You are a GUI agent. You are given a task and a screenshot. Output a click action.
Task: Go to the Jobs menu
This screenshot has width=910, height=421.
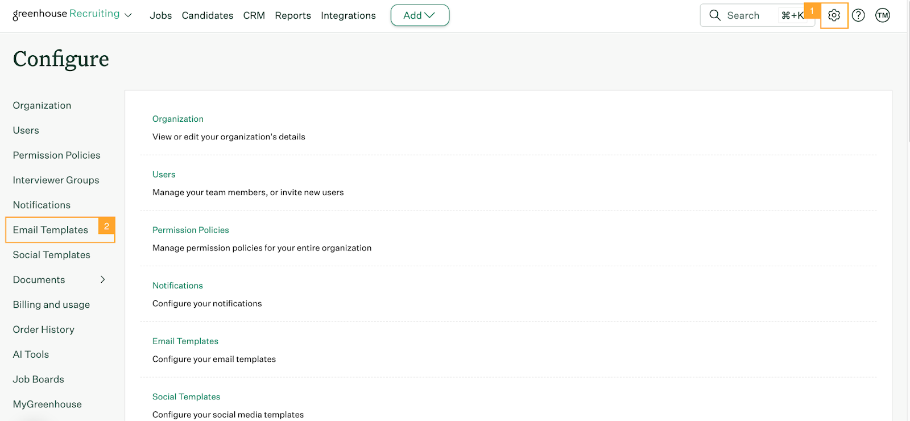click(x=160, y=15)
